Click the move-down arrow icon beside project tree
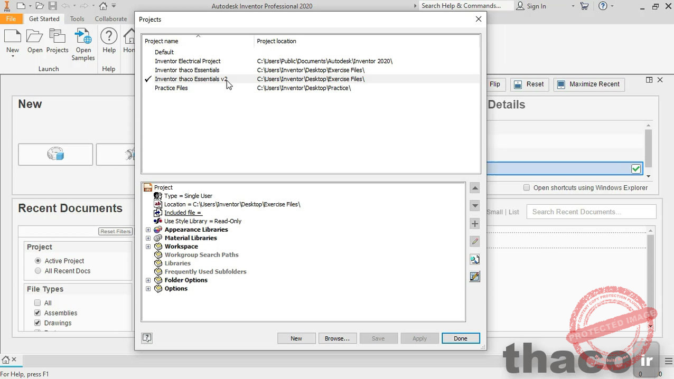674x379 pixels. tap(475, 206)
